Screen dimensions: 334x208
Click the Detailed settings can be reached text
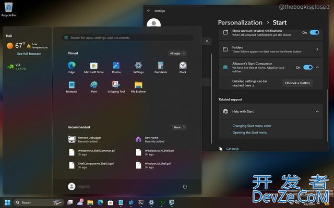(x=249, y=83)
